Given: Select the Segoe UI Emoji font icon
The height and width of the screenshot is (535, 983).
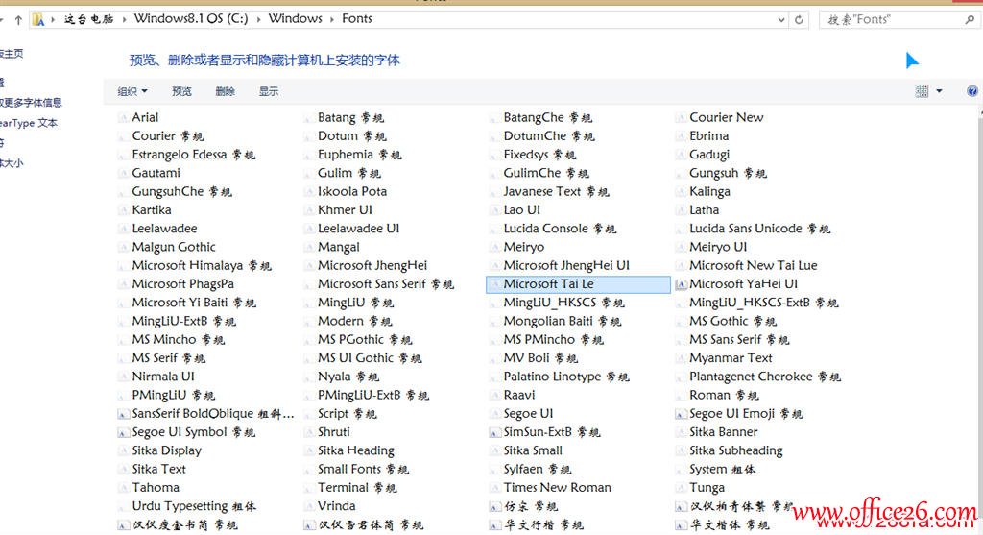Looking at the screenshot, I should tap(681, 414).
